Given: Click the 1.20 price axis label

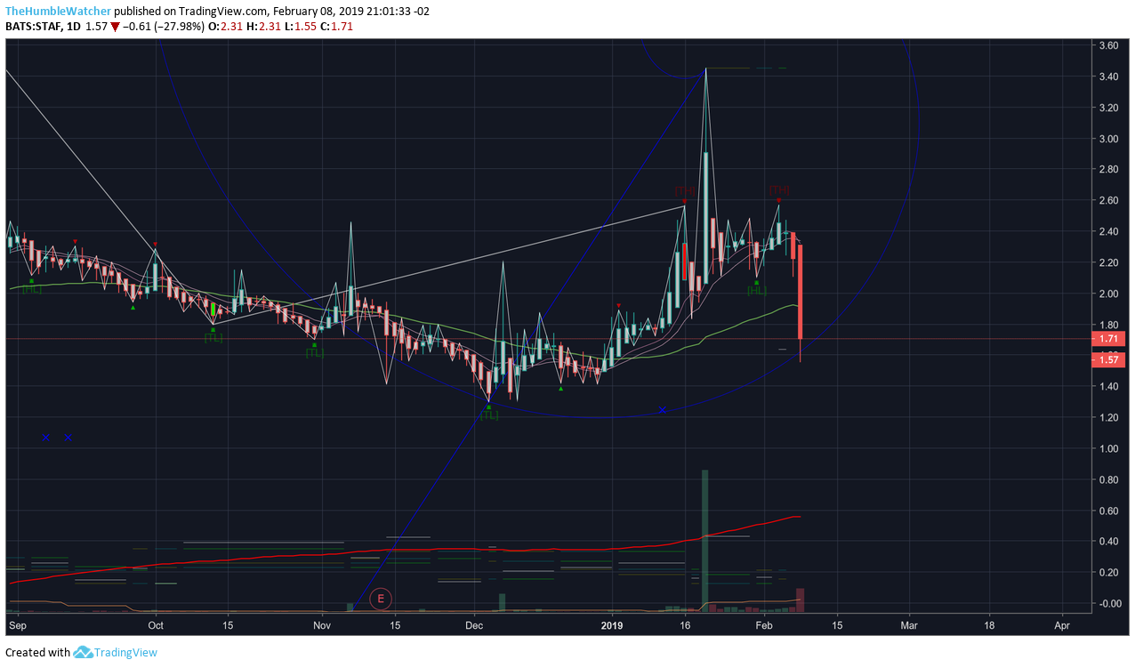Looking at the screenshot, I should point(1108,417).
